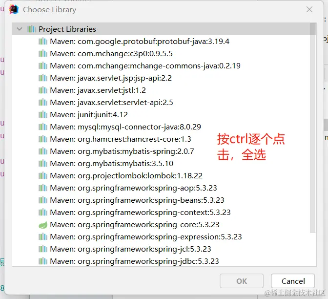Click library icon beside servlet-api:2.5
Viewport: 328px width, 299px height.
pos(43,103)
